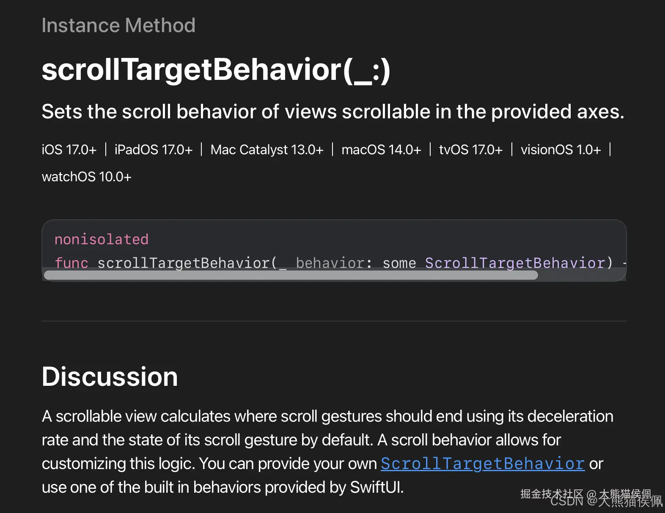Click the "nonisolated" keyword in code

(x=102, y=239)
